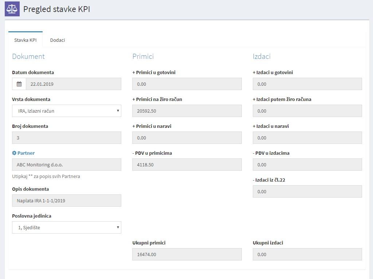Select the PDV u primicima field
Viewport: 373px width, 279px height.
(187, 165)
